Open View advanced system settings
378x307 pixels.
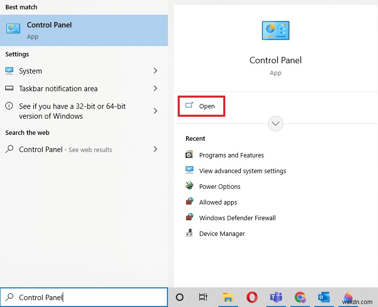pyautogui.click(x=242, y=171)
